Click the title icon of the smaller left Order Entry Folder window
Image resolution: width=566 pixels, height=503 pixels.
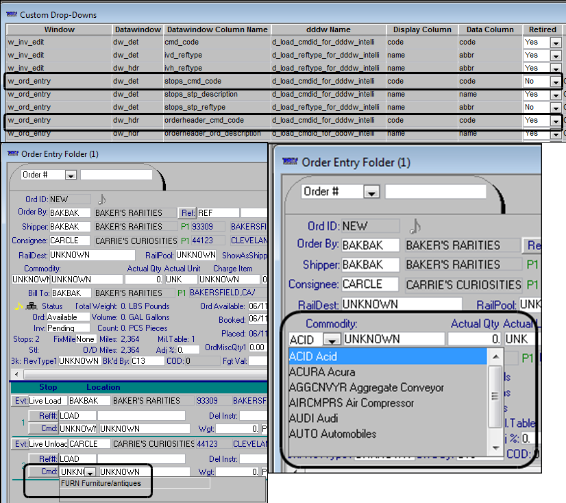point(12,154)
